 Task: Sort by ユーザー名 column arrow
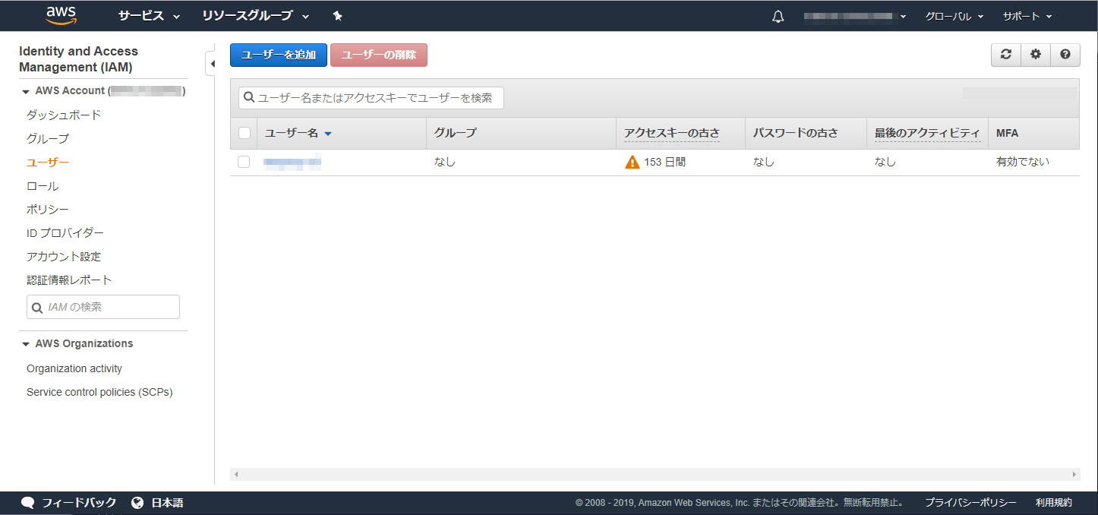pos(328,134)
